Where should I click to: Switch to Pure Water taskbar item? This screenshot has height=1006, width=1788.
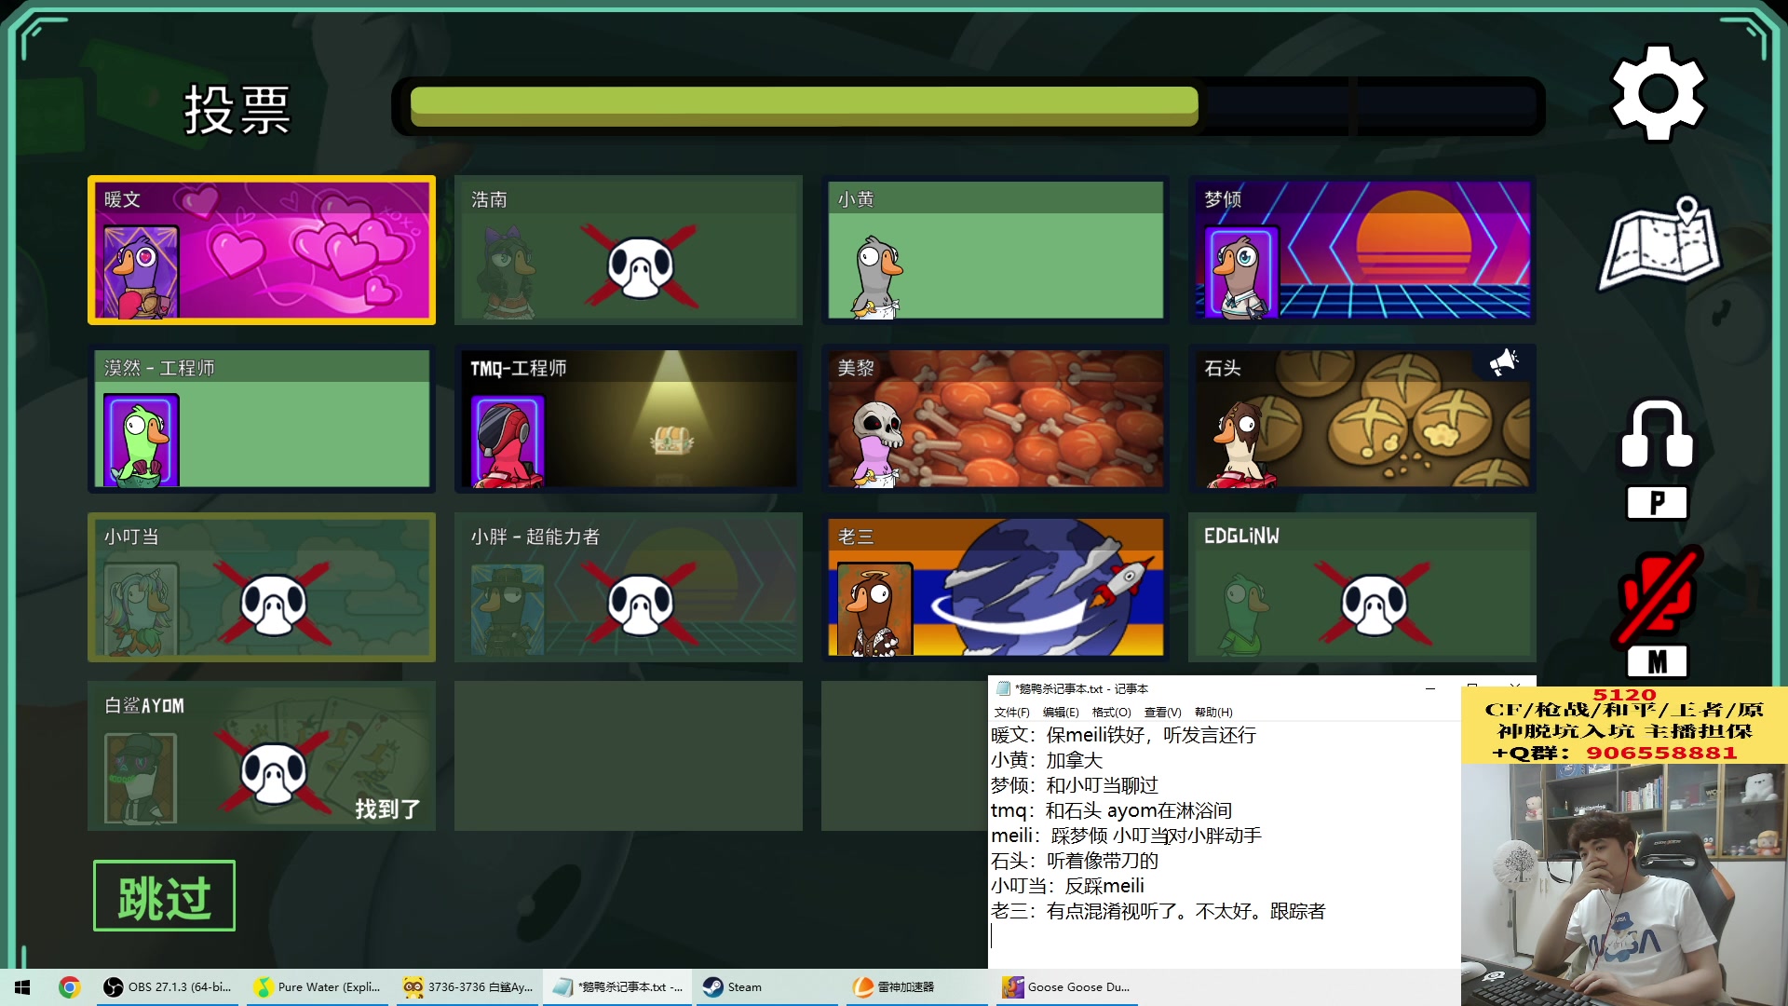(318, 987)
